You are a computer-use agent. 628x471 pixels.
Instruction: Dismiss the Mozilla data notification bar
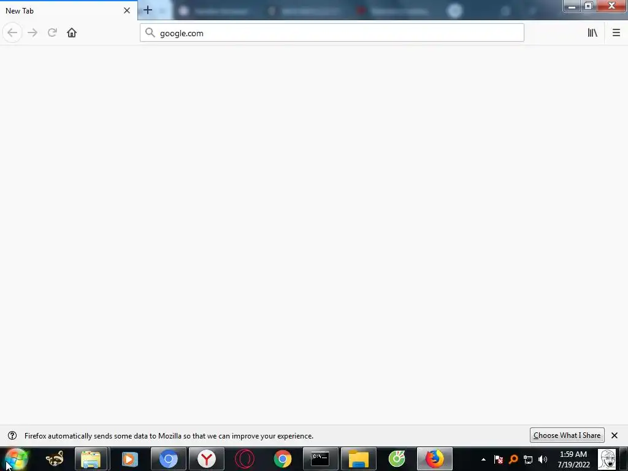[x=615, y=435]
